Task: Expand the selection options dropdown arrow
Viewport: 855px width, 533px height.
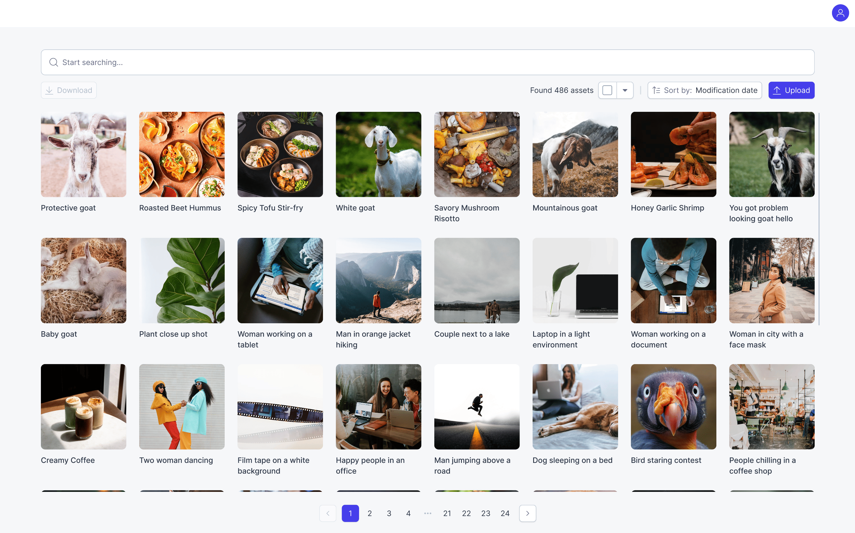Action: (x=625, y=91)
